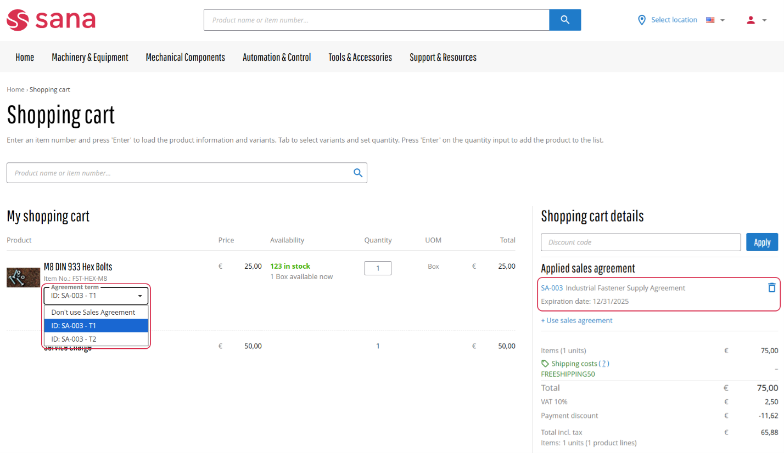The image size is (784, 453).
Task: Click the red user account icon
Action: click(751, 20)
